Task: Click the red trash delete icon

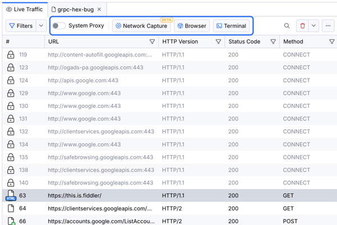Action: (303, 26)
